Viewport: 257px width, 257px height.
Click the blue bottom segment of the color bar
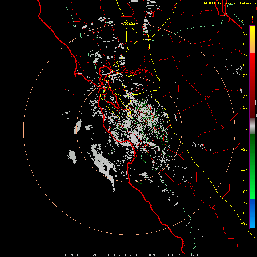point(252,213)
